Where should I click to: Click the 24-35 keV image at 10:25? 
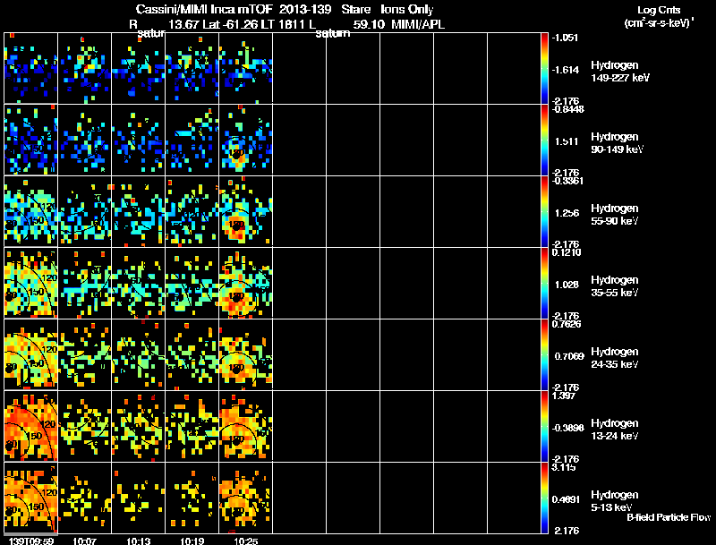pyautogui.click(x=245, y=354)
